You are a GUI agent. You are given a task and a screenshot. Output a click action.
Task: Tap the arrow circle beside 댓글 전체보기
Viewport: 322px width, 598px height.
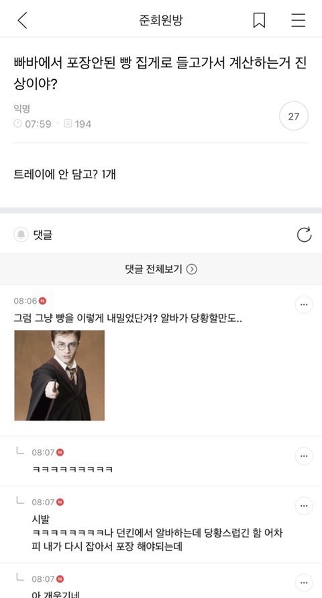pyautogui.click(x=192, y=269)
